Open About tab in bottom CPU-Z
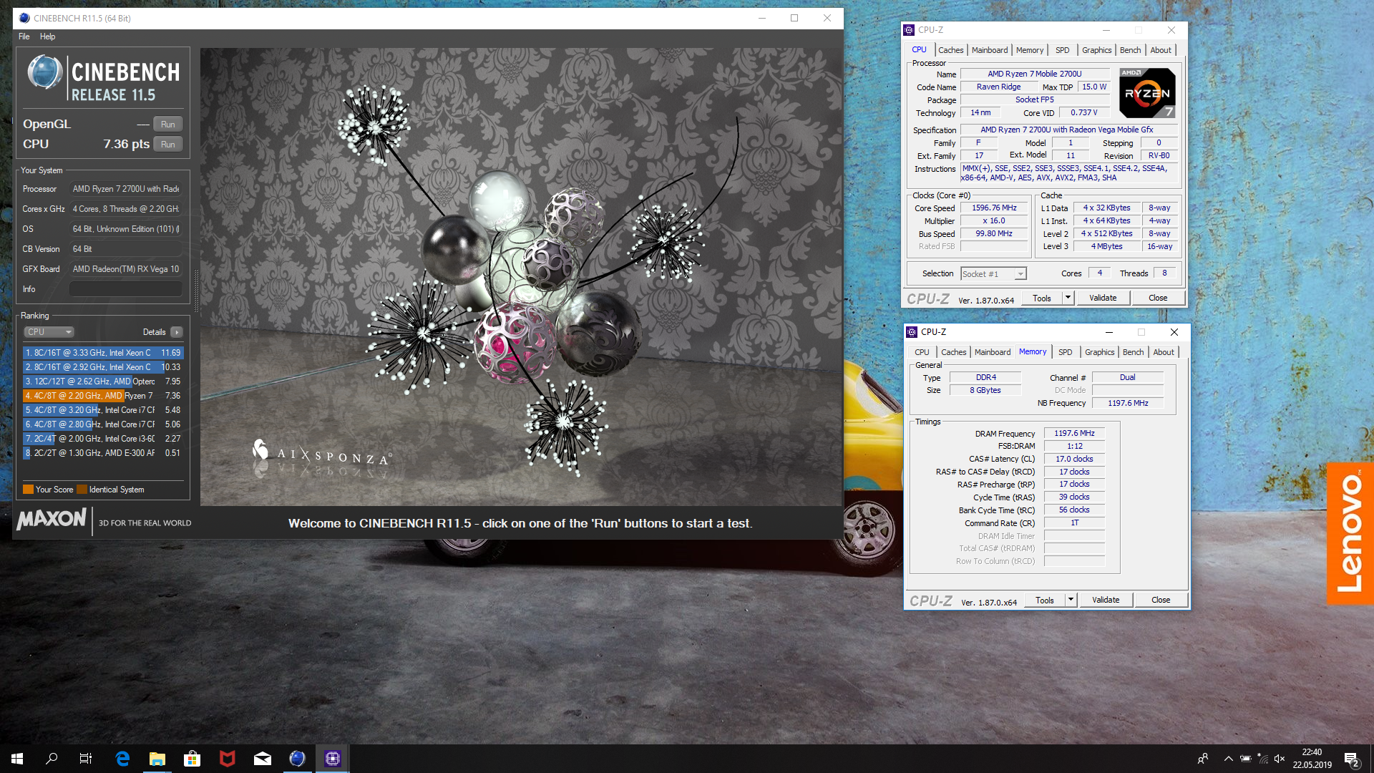Image resolution: width=1374 pixels, height=773 pixels. [1164, 352]
